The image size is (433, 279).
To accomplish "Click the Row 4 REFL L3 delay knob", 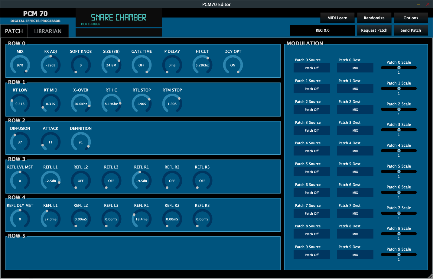I will pos(111,219).
